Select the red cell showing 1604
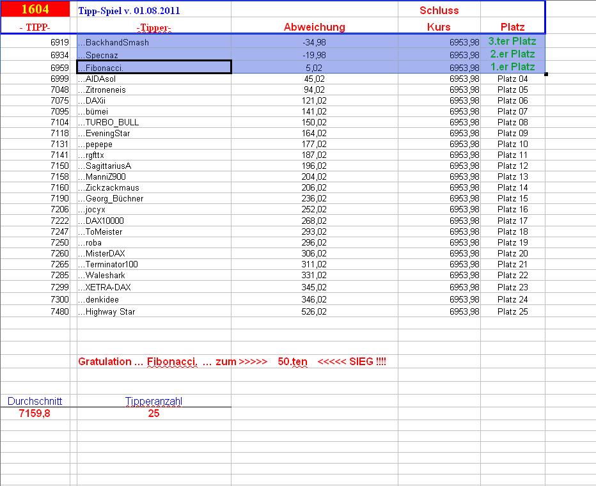The height and width of the screenshot is (486, 596). click(x=35, y=9)
